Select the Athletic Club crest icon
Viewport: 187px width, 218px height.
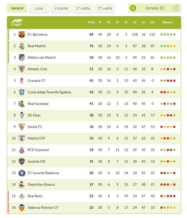[x=22, y=69]
